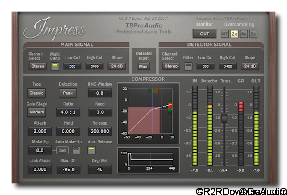Click the Dry/Wet value field

100,169
